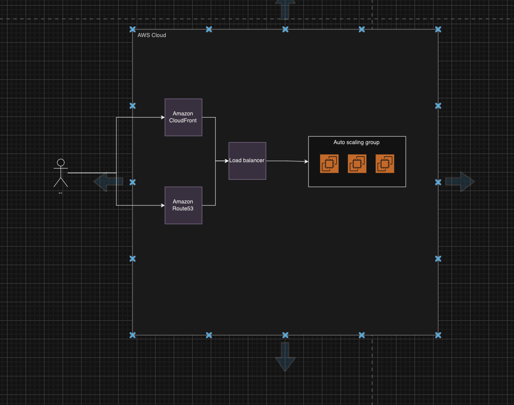Select the Amazon Route53 box

pos(183,205)
